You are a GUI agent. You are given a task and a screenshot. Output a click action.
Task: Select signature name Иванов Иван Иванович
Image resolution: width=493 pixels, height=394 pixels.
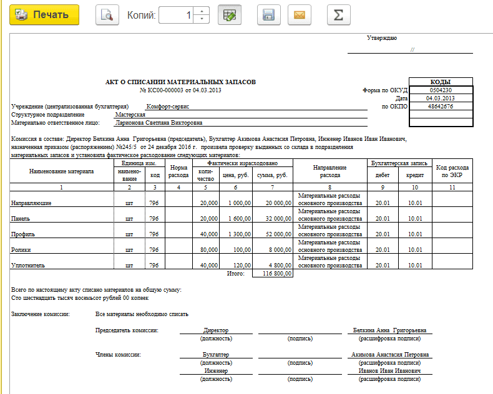tap(390, 371)
